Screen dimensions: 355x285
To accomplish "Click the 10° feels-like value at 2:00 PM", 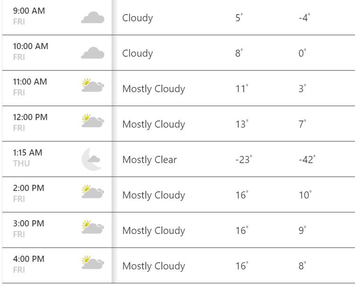I will point(305,195).
